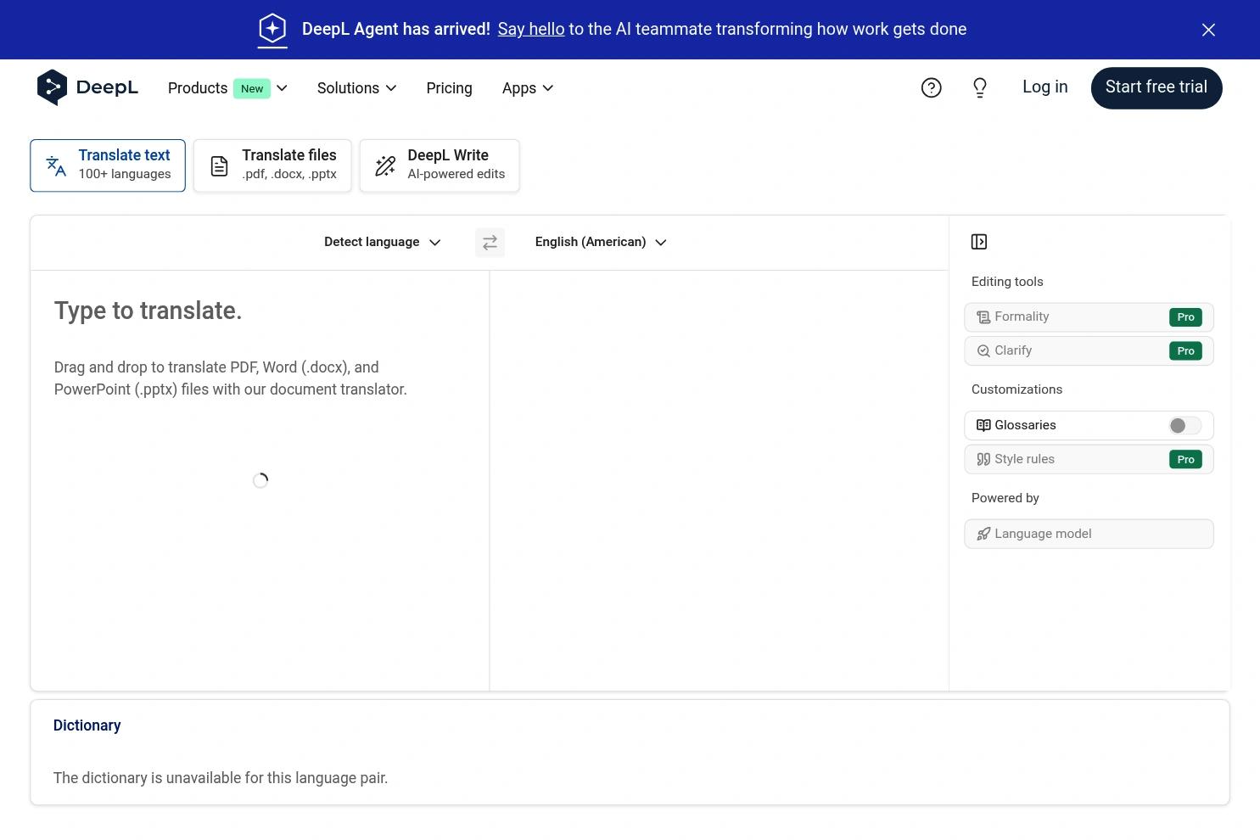
Task: Dismiss the DeepL Agent banner
Action: pyautogui.click(x=1208, y=30)
